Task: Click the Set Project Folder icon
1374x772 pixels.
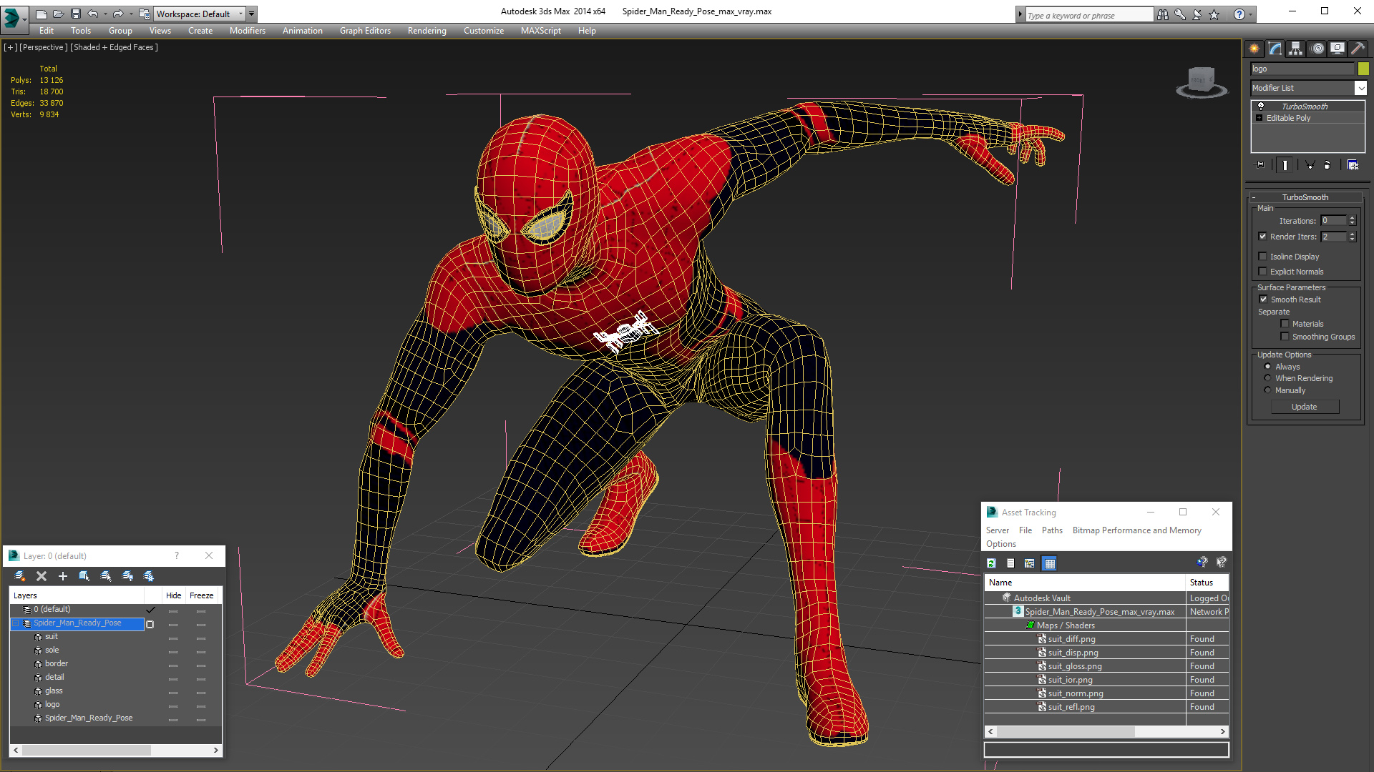Action: pos(145,14)
